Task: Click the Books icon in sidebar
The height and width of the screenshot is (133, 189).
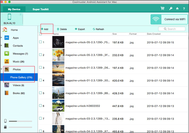Action: pyautogui.click(x=7, y=93)
